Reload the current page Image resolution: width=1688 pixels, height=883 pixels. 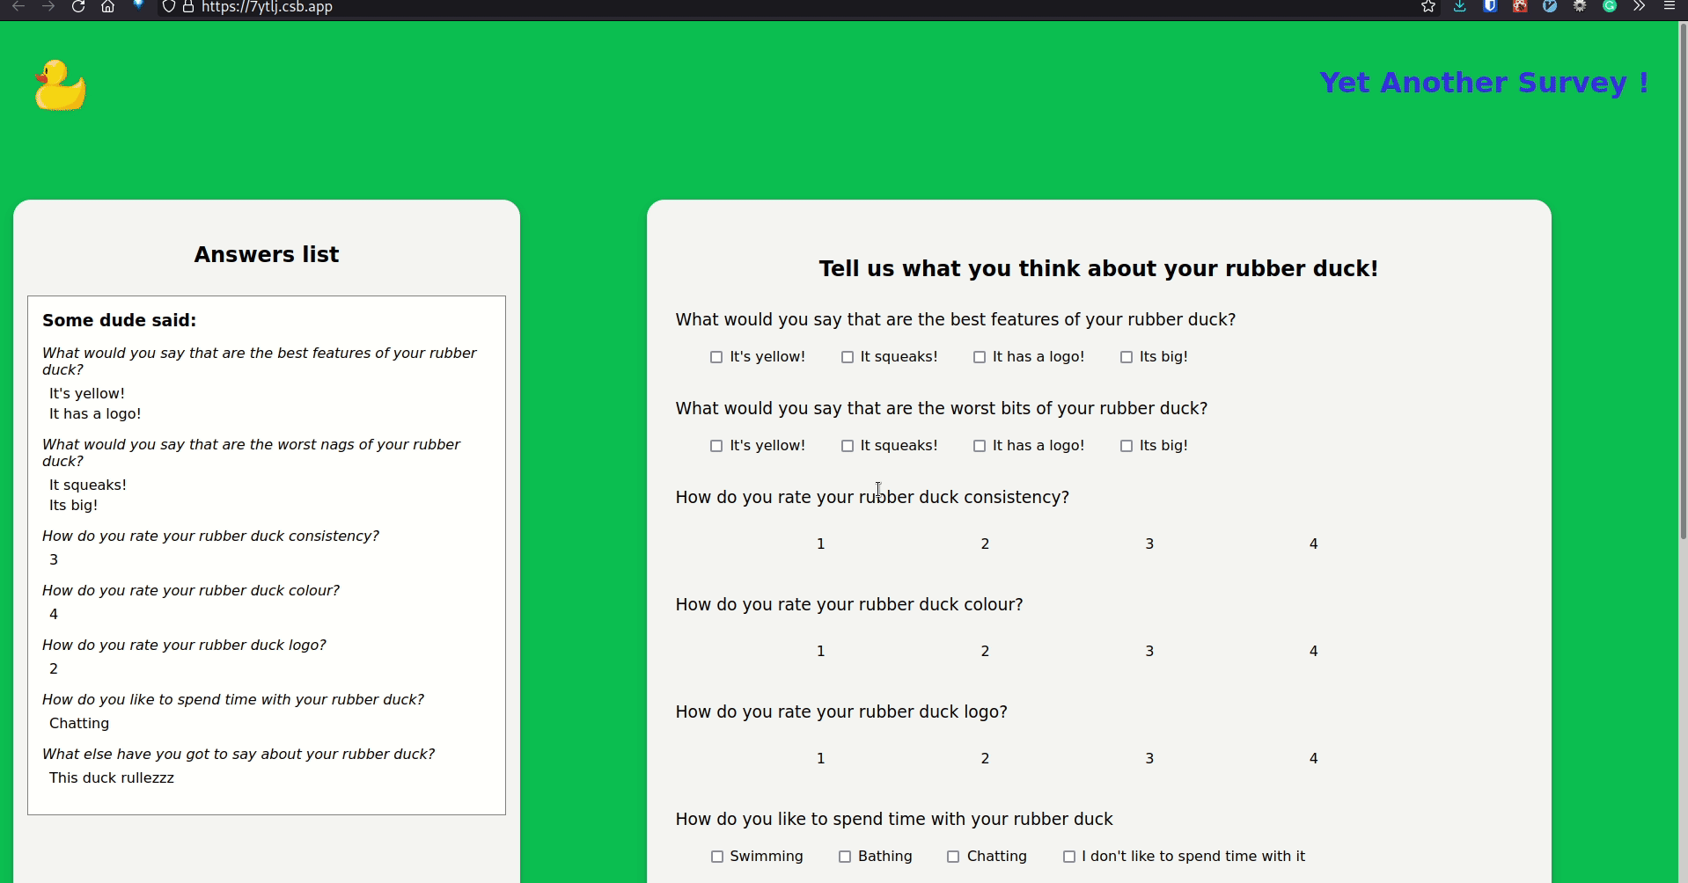tap(78, 7)
